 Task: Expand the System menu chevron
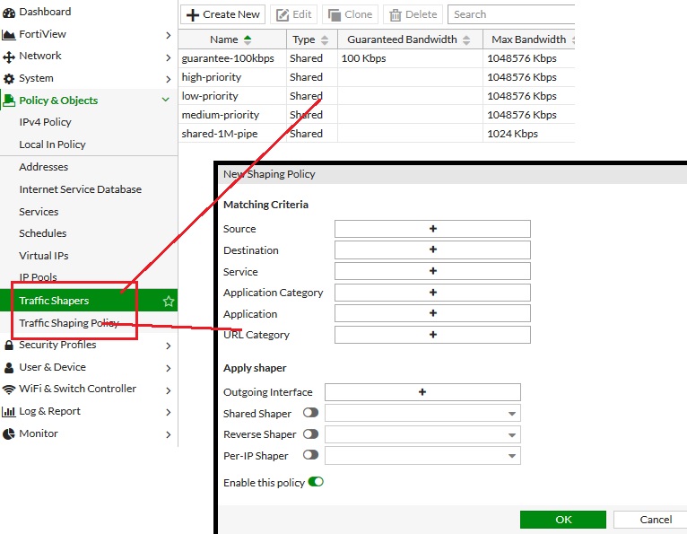[169, 79]
